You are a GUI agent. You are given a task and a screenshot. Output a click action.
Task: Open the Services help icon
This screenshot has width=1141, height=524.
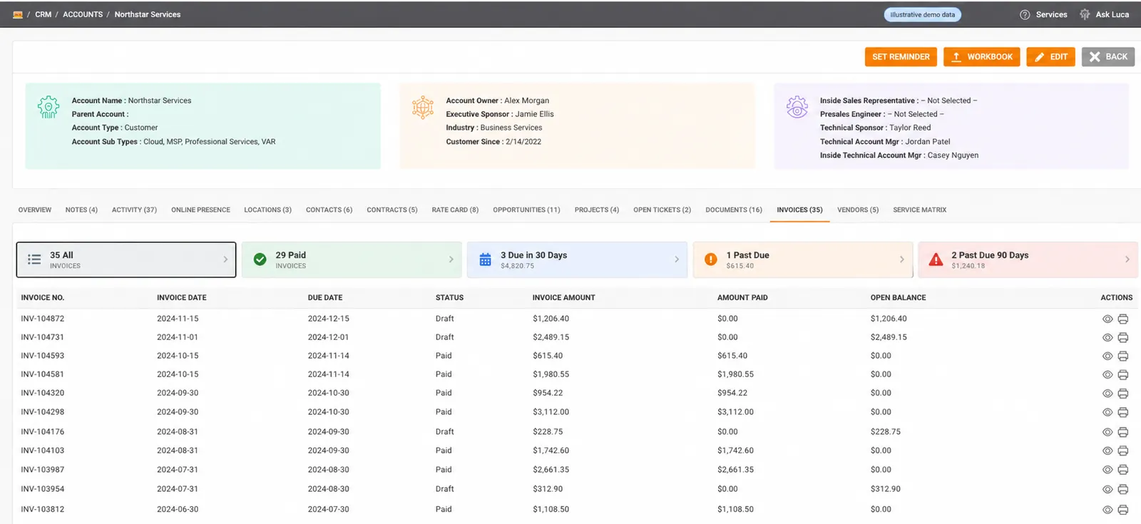tap(1025, 14)
